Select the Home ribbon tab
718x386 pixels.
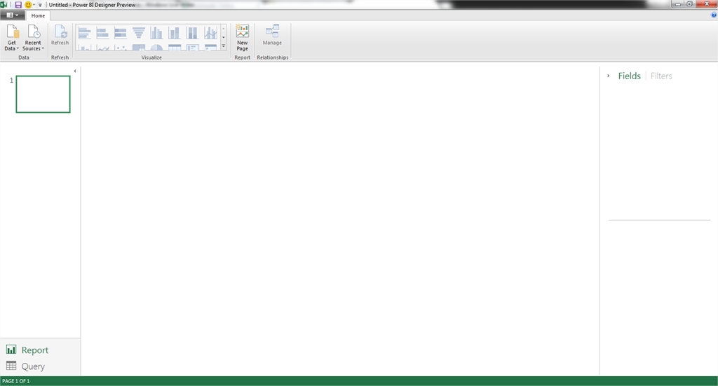tap(38, 15)
